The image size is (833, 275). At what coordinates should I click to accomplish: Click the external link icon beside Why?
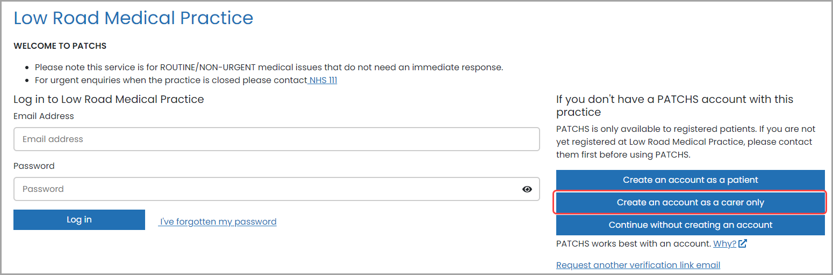[x=743, y=244]
